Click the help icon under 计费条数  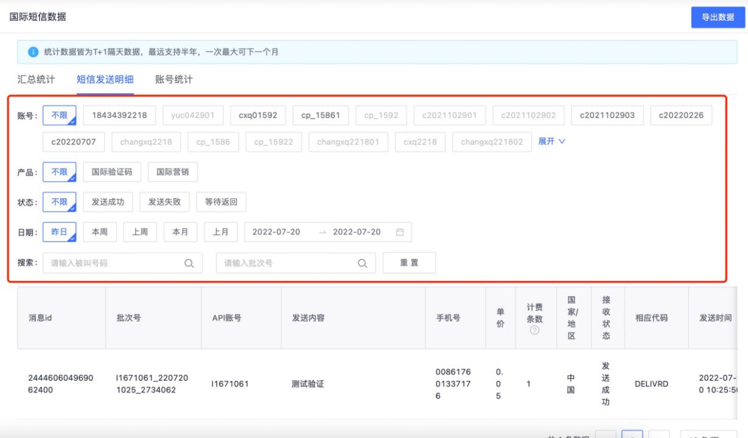535,330
